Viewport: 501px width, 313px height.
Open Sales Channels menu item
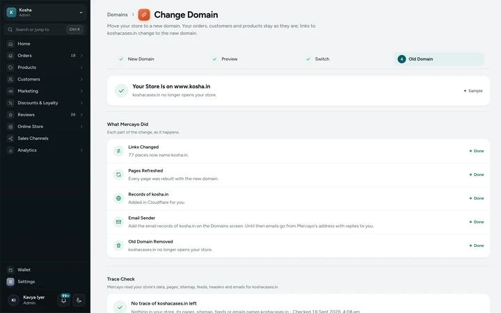click(45, 138)
